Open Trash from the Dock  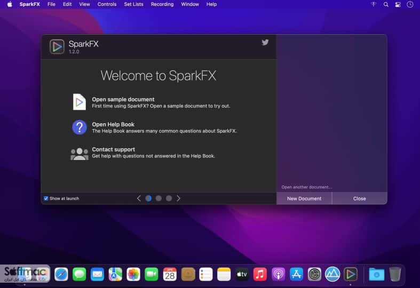tap(395, 274)
